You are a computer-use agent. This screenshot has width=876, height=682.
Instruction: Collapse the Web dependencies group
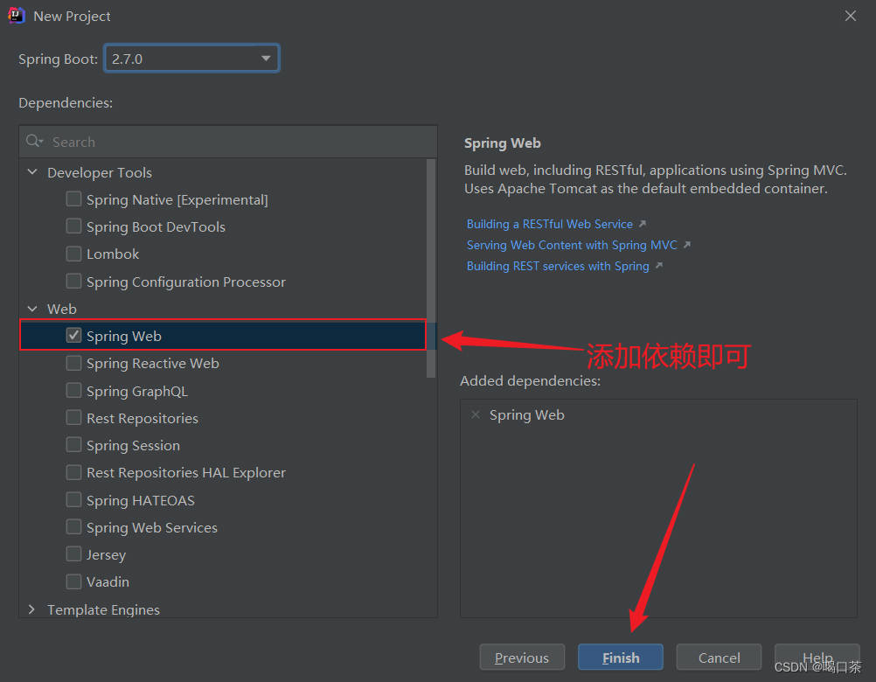tap(32, 309)
